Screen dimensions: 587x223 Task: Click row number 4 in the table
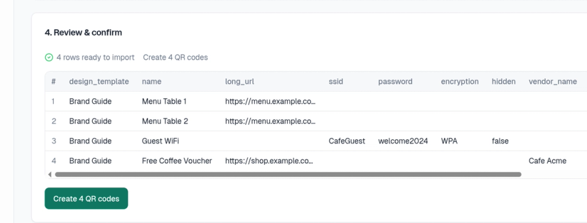pyautogui.click(x=54, y=161)
